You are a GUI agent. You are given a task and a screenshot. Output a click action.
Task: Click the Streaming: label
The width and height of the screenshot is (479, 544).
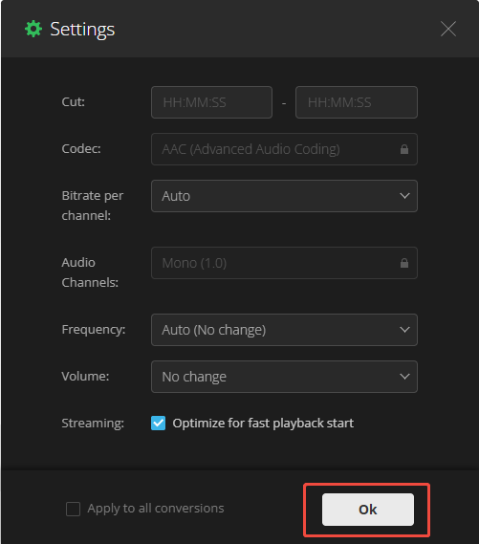click(x=93, y=424)
